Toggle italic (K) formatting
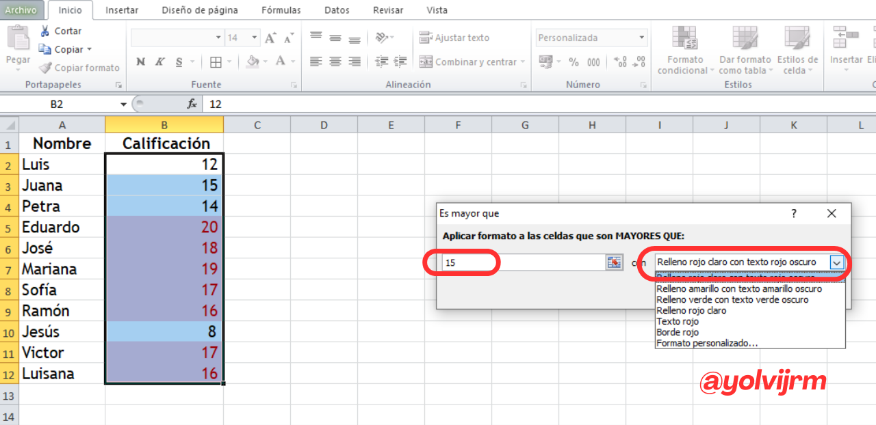Viewport: 876px width, 425px height. (x=159, y=61)
